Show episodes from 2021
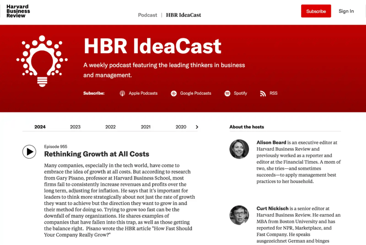 145,127
